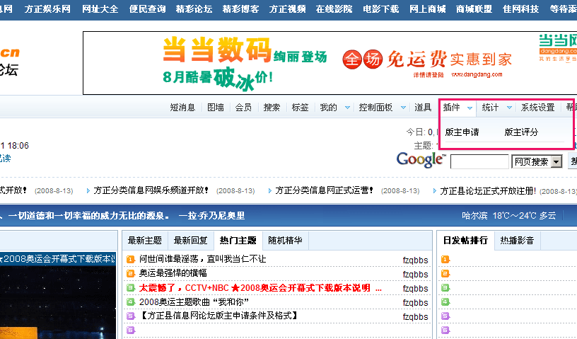Viewport: 577px width, 339px height.
Task: Click rank 3 icon beside 太震憾了 topic
Action: (131, 288)
